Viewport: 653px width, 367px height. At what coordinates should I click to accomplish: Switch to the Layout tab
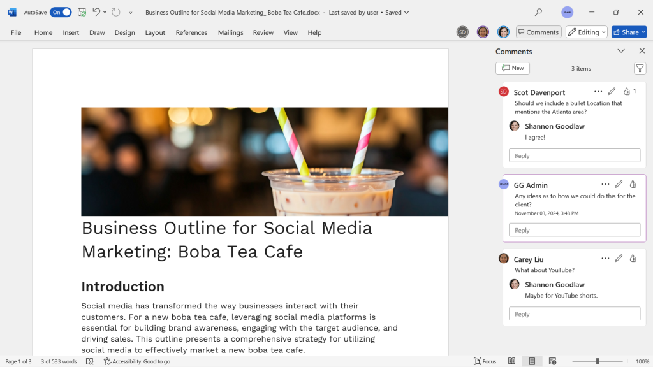pos(155,32)
